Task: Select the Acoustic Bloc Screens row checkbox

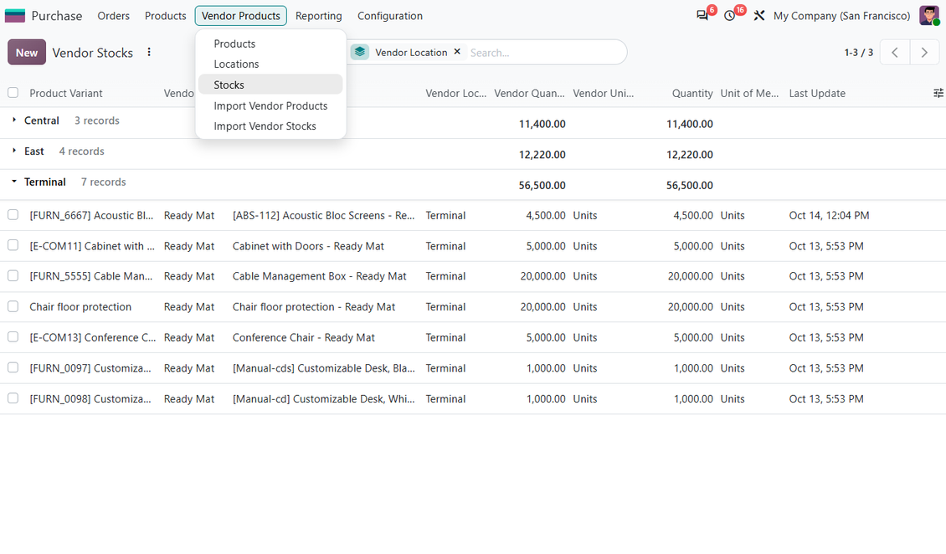Action: (13, 215)
